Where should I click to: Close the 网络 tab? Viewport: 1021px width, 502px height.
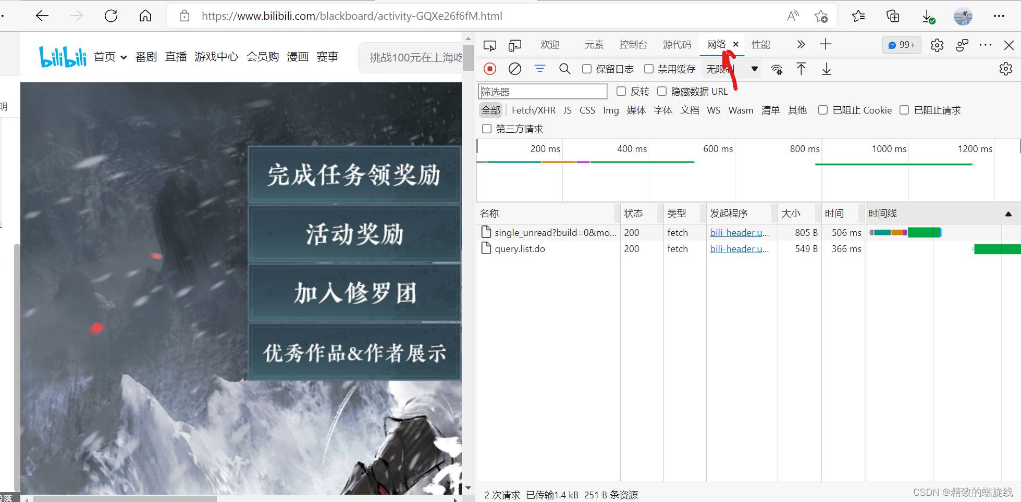pyautogui.click(x=736, y=44)
